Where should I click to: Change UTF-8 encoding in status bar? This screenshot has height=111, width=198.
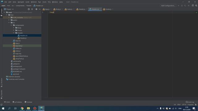tap(184, 105)
